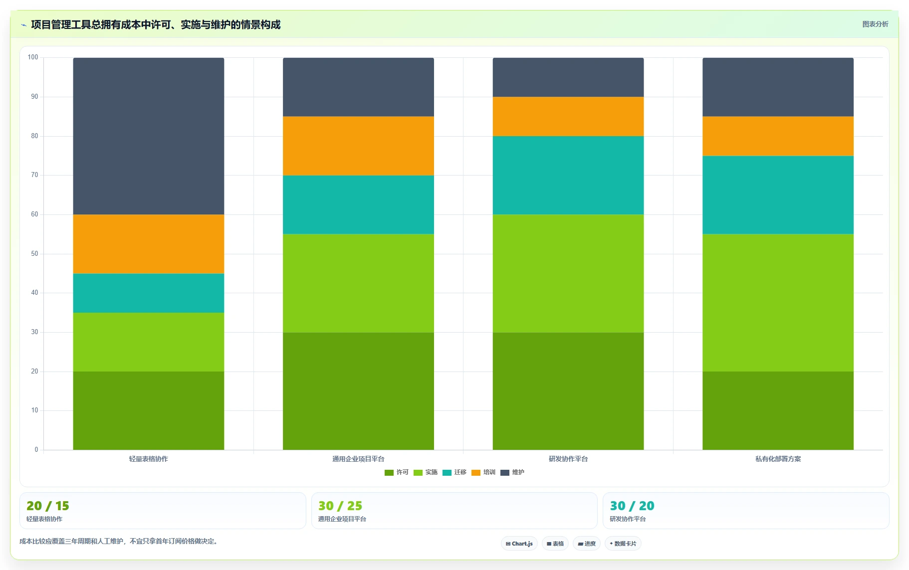
Task: Click the orange 培训 segment of 通用企业项目平台 bar
Action: 358,146
